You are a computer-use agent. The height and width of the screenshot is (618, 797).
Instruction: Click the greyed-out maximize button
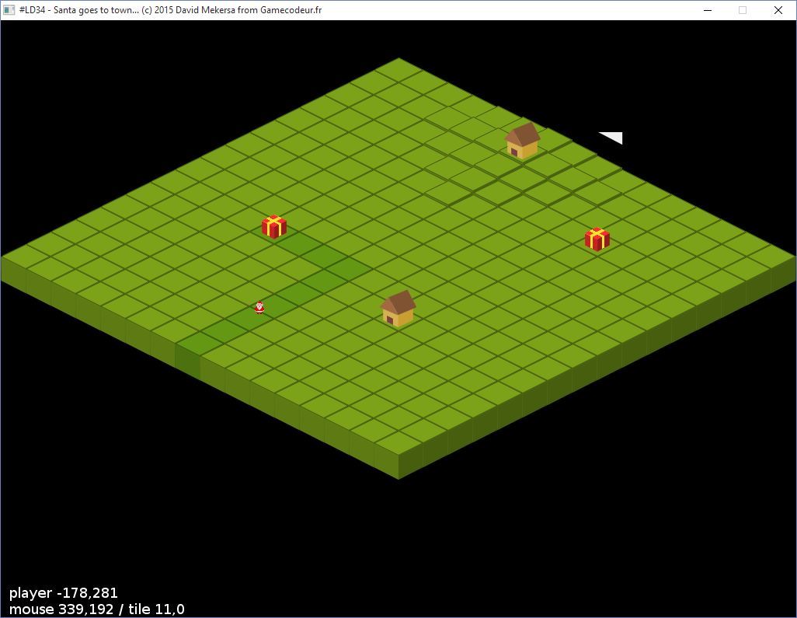(743, 10)
